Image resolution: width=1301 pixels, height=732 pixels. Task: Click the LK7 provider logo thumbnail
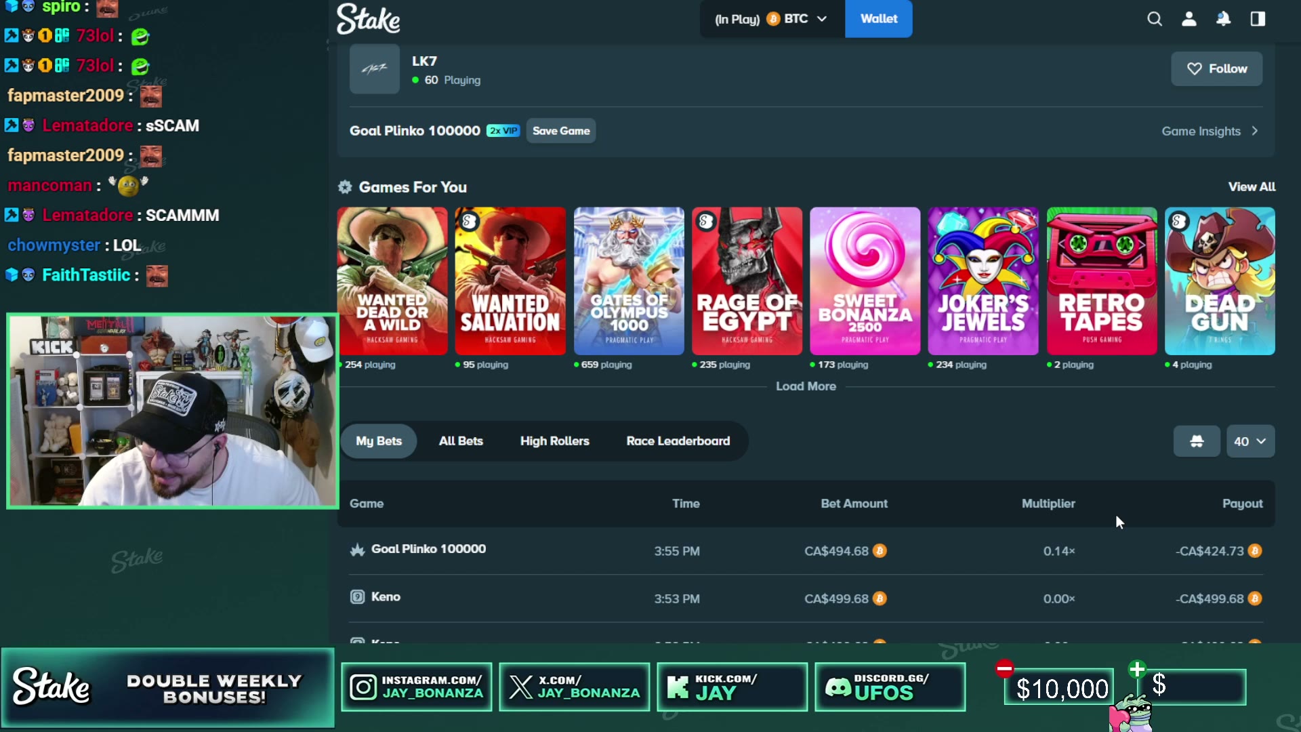pyautogui.click(x=375, y=68)
